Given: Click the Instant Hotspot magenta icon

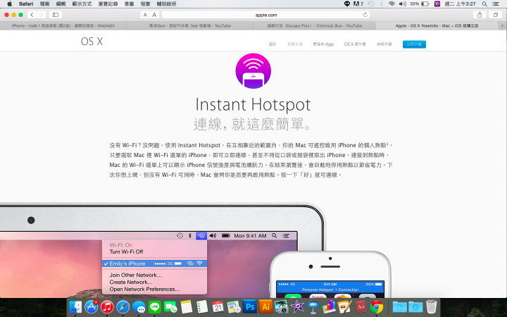Looking at the screenshot, I should coord(254,71).
